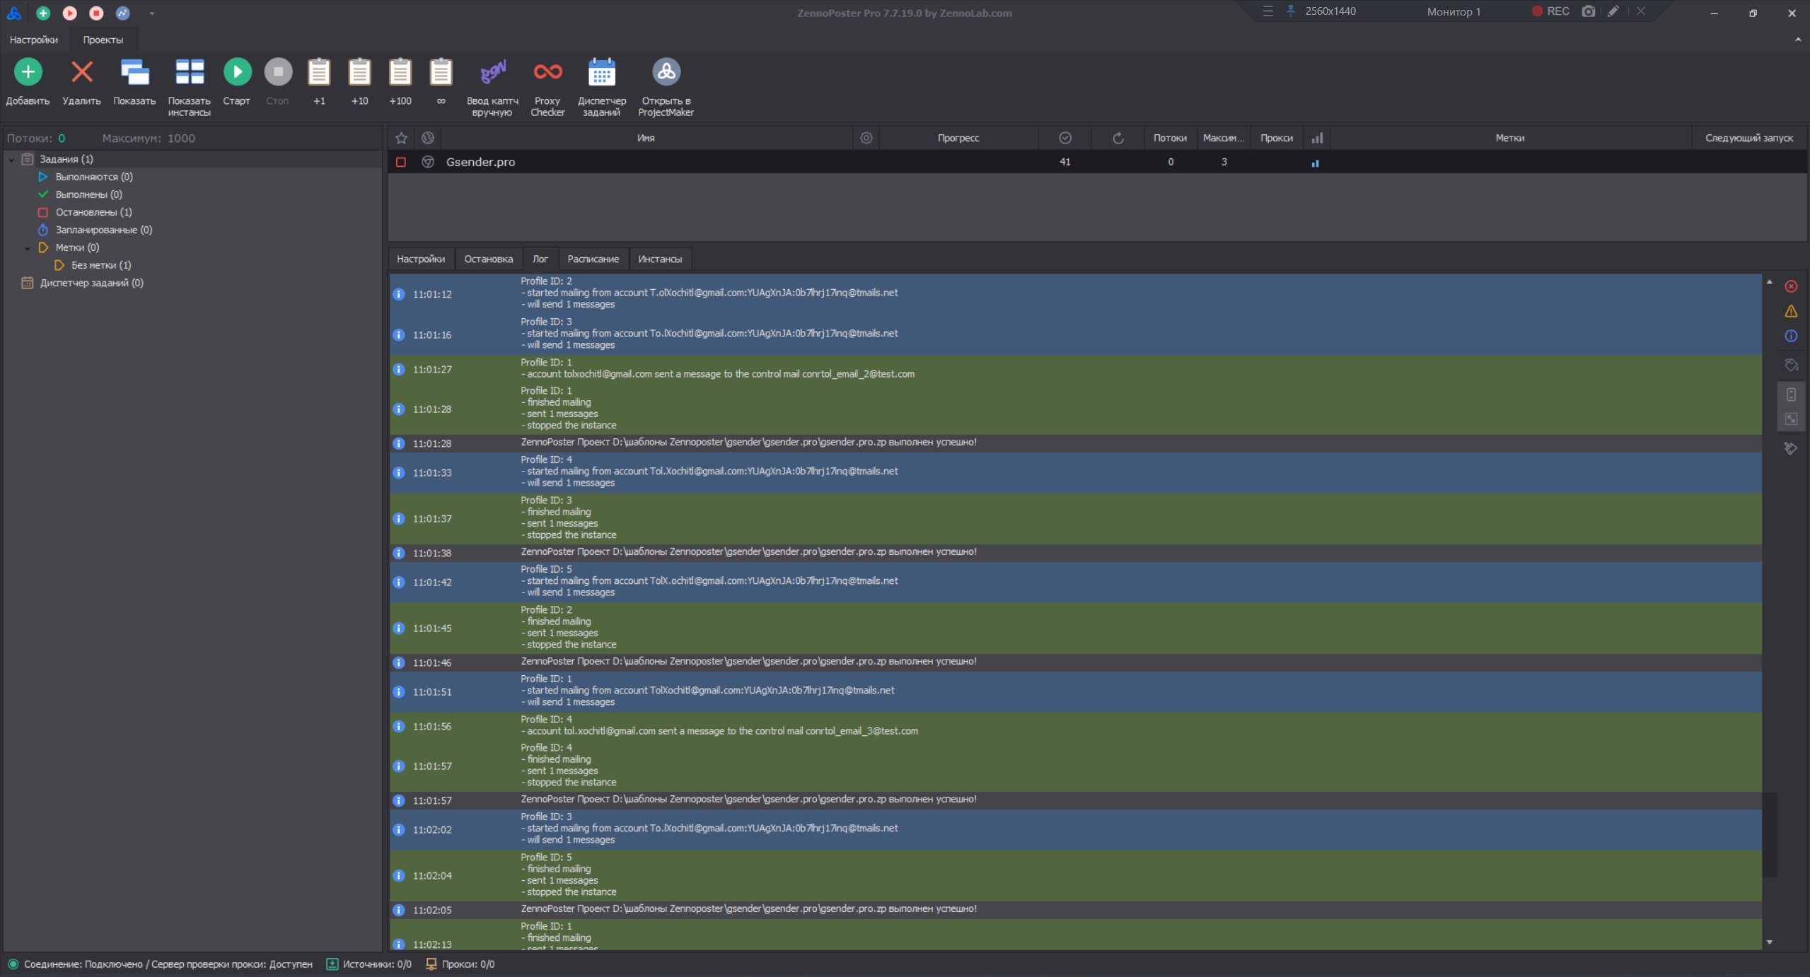Click the red Удалить delete icon

click(82, 71)
